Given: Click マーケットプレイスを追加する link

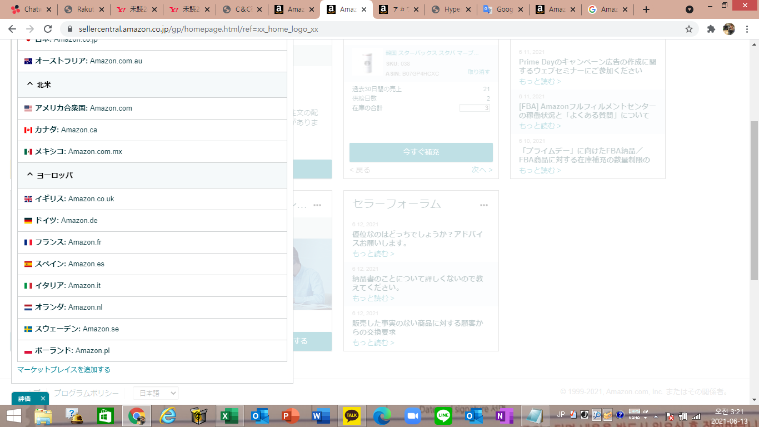Looking at the screenshot, I should coord(64,369).
